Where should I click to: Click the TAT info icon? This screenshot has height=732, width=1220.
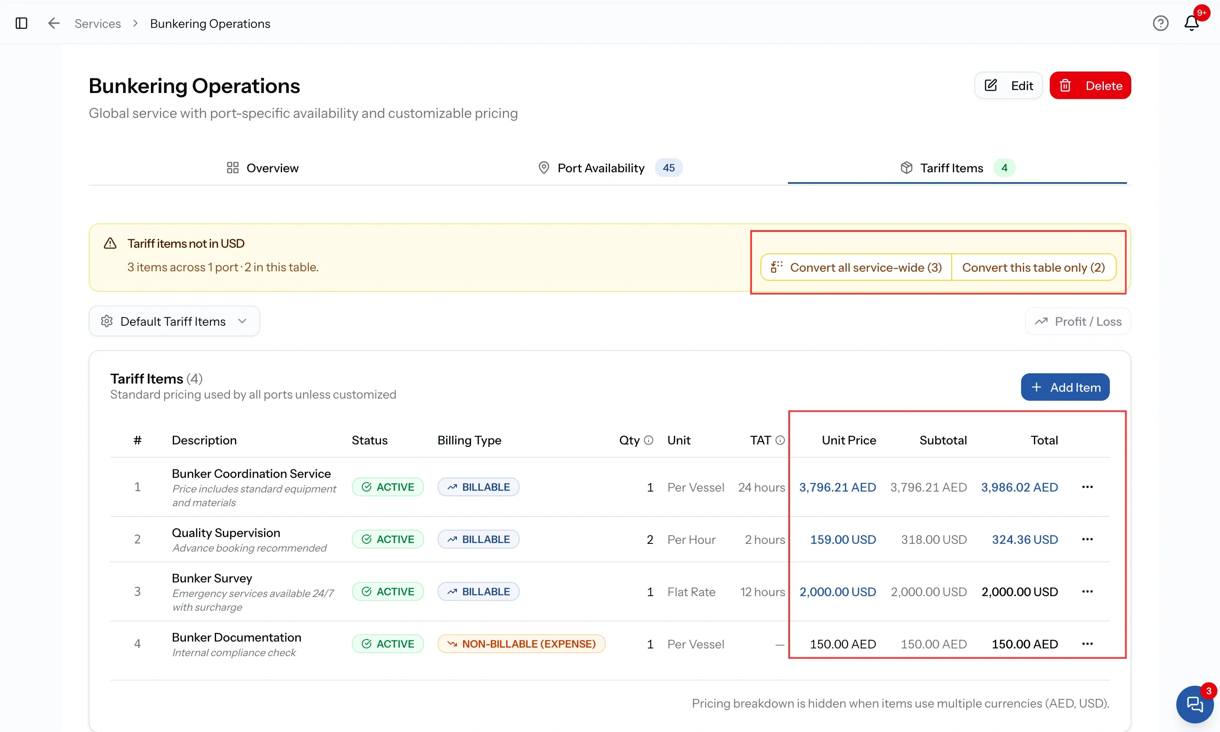coord(780,440)
